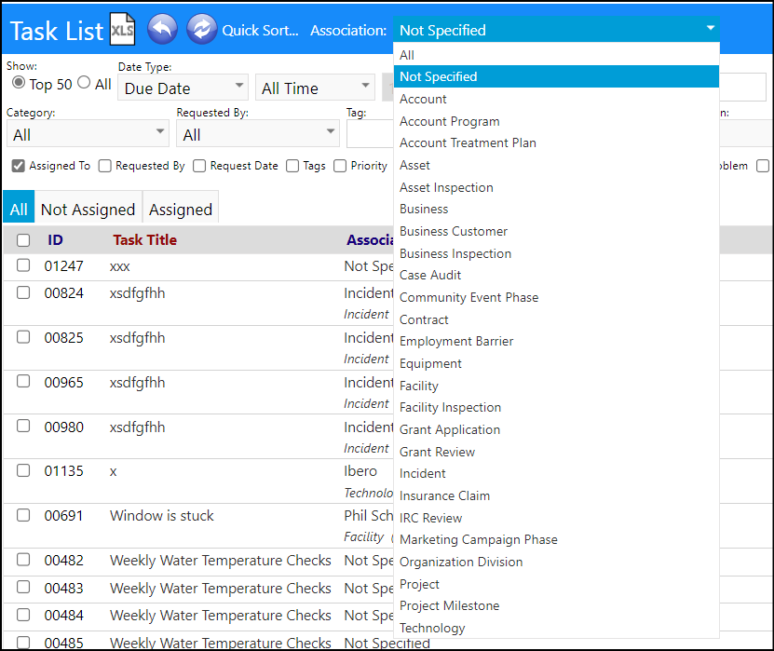The image size is (774, 651).
Task: Select Contract option
Action: [556, 319]
